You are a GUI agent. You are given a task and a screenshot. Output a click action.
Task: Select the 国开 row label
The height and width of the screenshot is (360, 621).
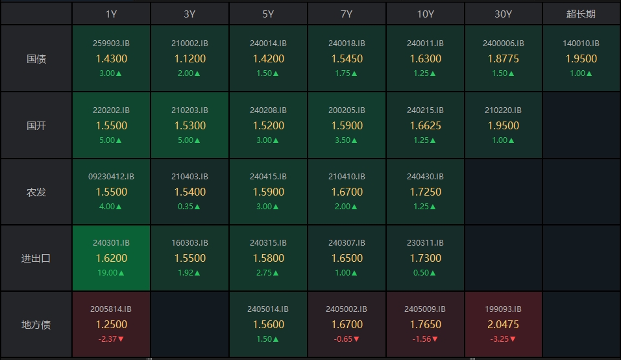36,125
